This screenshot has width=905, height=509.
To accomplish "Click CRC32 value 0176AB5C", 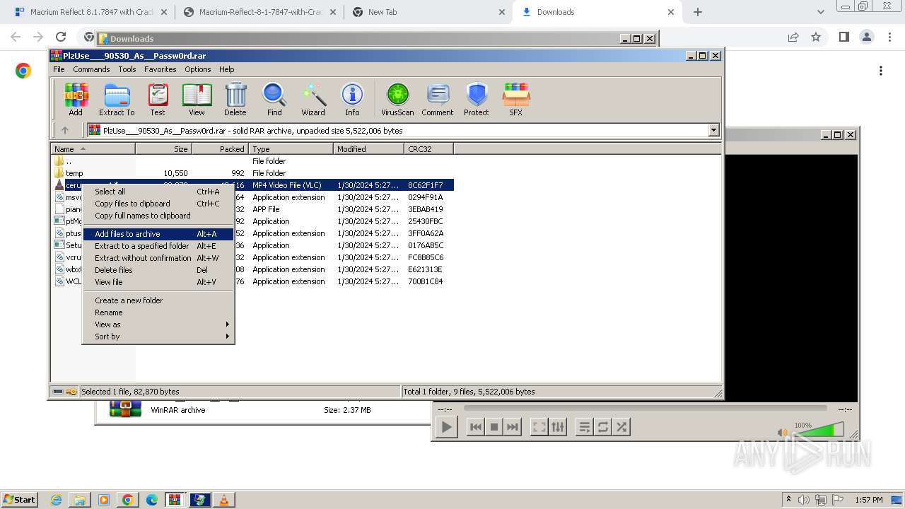I will [426, 245].
